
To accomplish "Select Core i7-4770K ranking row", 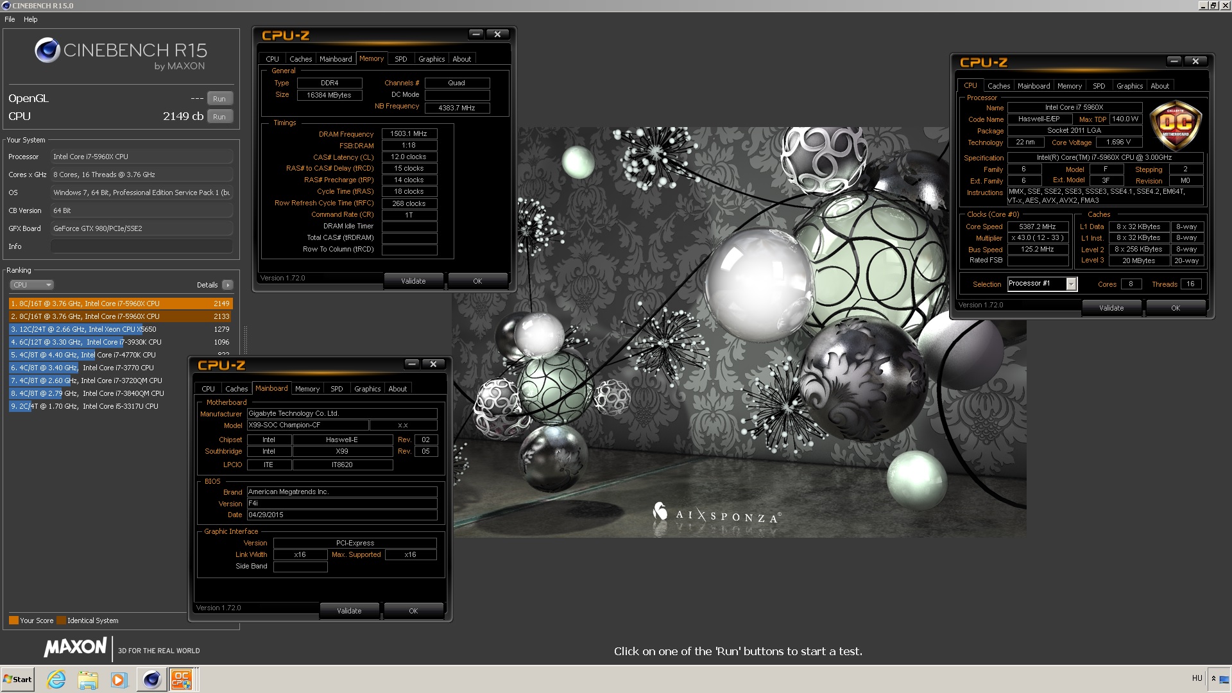I will [121, 355].
